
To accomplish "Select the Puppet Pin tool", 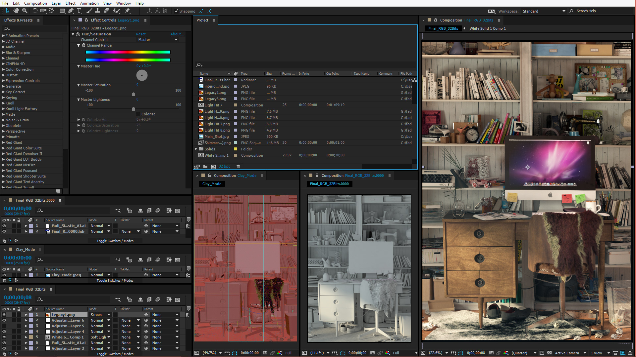I will pyautogui.click(x=128, y=11).
